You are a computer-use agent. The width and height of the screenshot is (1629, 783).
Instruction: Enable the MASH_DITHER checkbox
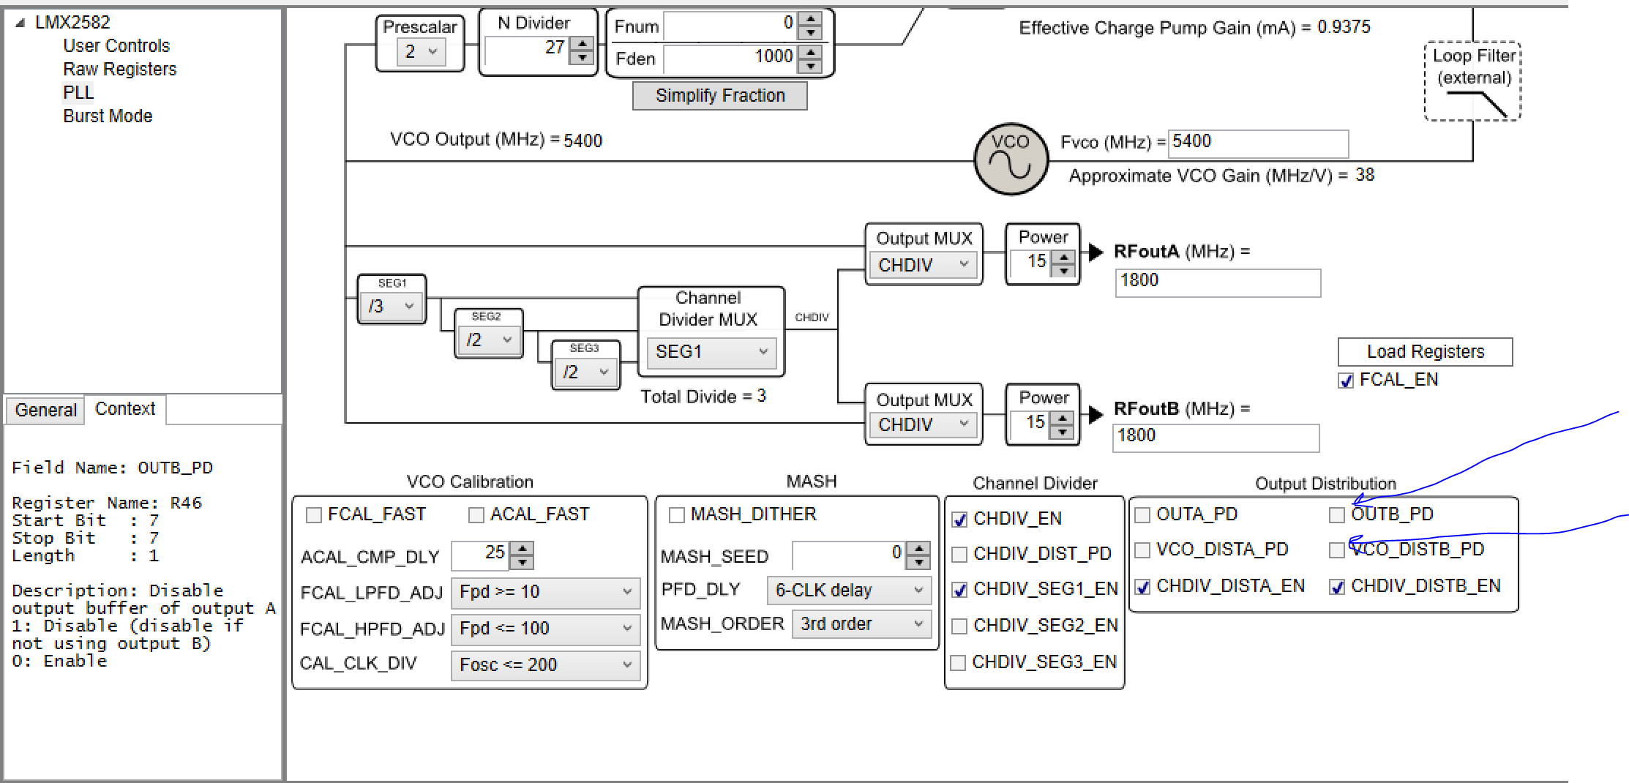[x=677, y=515]
